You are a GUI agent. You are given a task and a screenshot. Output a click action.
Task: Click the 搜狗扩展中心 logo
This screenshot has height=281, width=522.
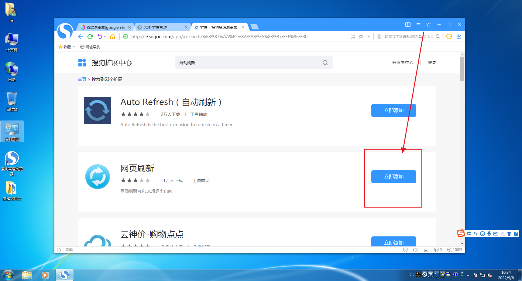tap(105, 63)
